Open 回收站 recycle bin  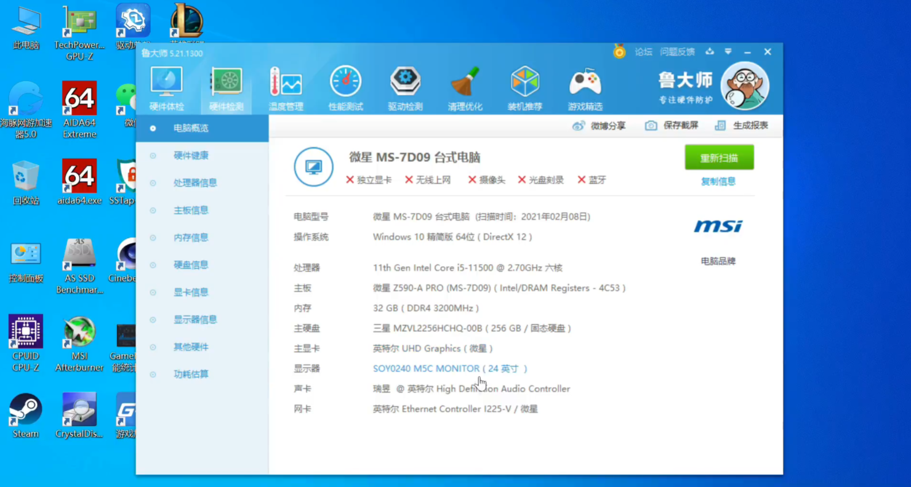click(x=26, y=183)
